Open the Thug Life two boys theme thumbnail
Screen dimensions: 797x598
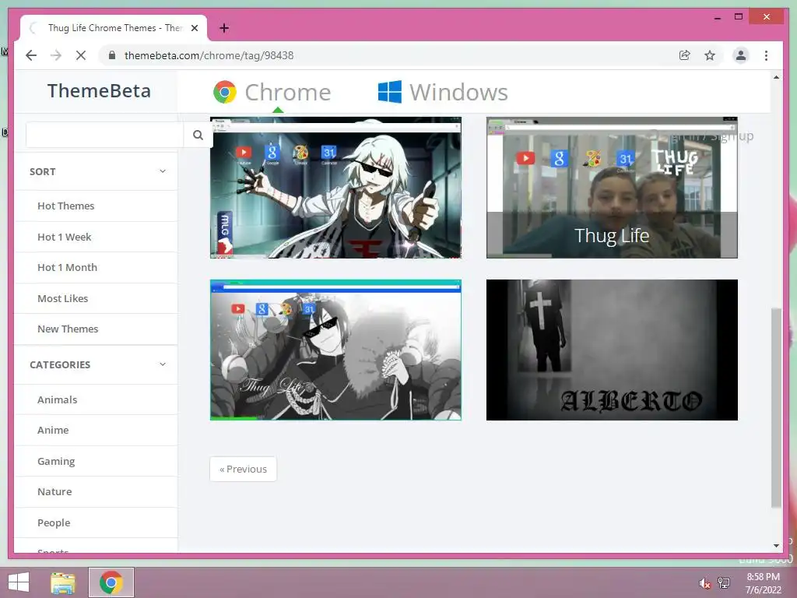click(x=612, y=188)
